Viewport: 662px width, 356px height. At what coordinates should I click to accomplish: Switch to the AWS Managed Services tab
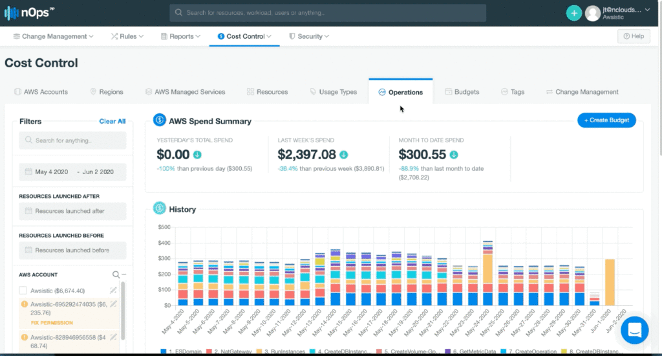pos(186,92)
